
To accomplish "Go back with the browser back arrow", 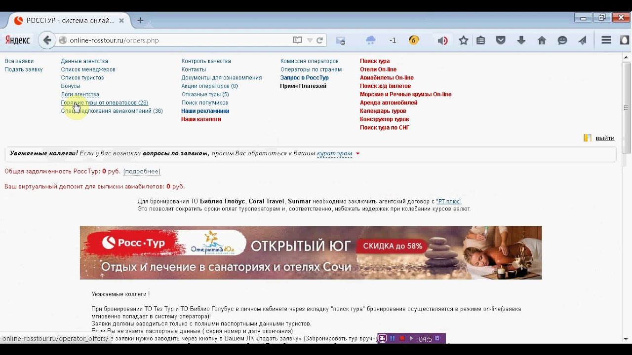I will click(47, 40).
